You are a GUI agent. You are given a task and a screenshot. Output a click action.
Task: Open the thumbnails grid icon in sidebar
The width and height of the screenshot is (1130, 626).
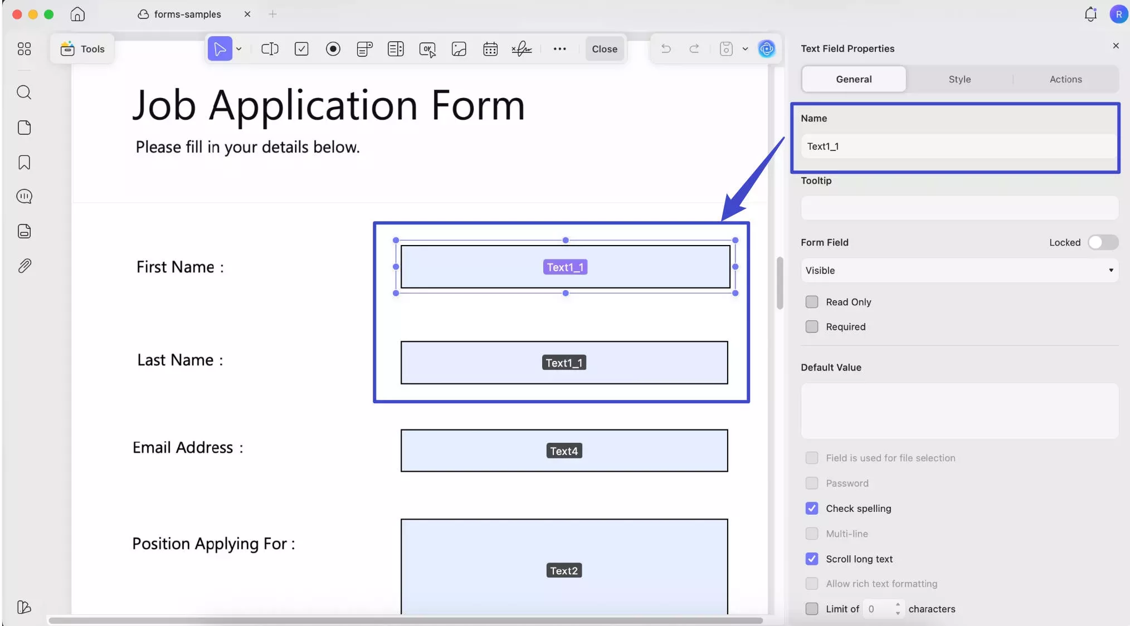point(24,49)
